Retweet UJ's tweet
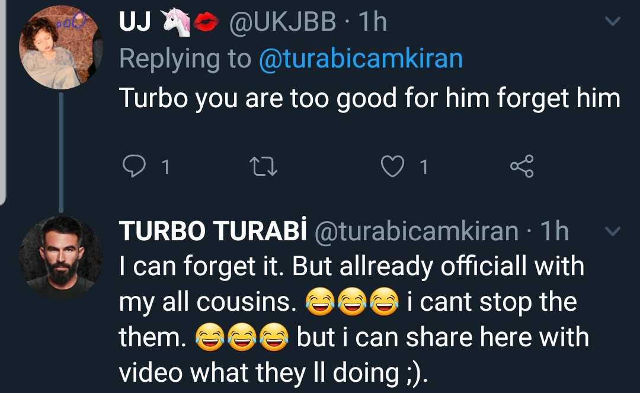This screenshot has height=393, width=640. coord(263,167)
